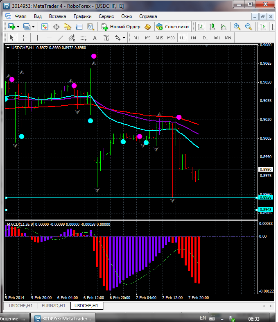Click the EN language indicator in taskbar
Image resolution: width=278 pixels, height=322 pixels.
click(x=203, y=318)
